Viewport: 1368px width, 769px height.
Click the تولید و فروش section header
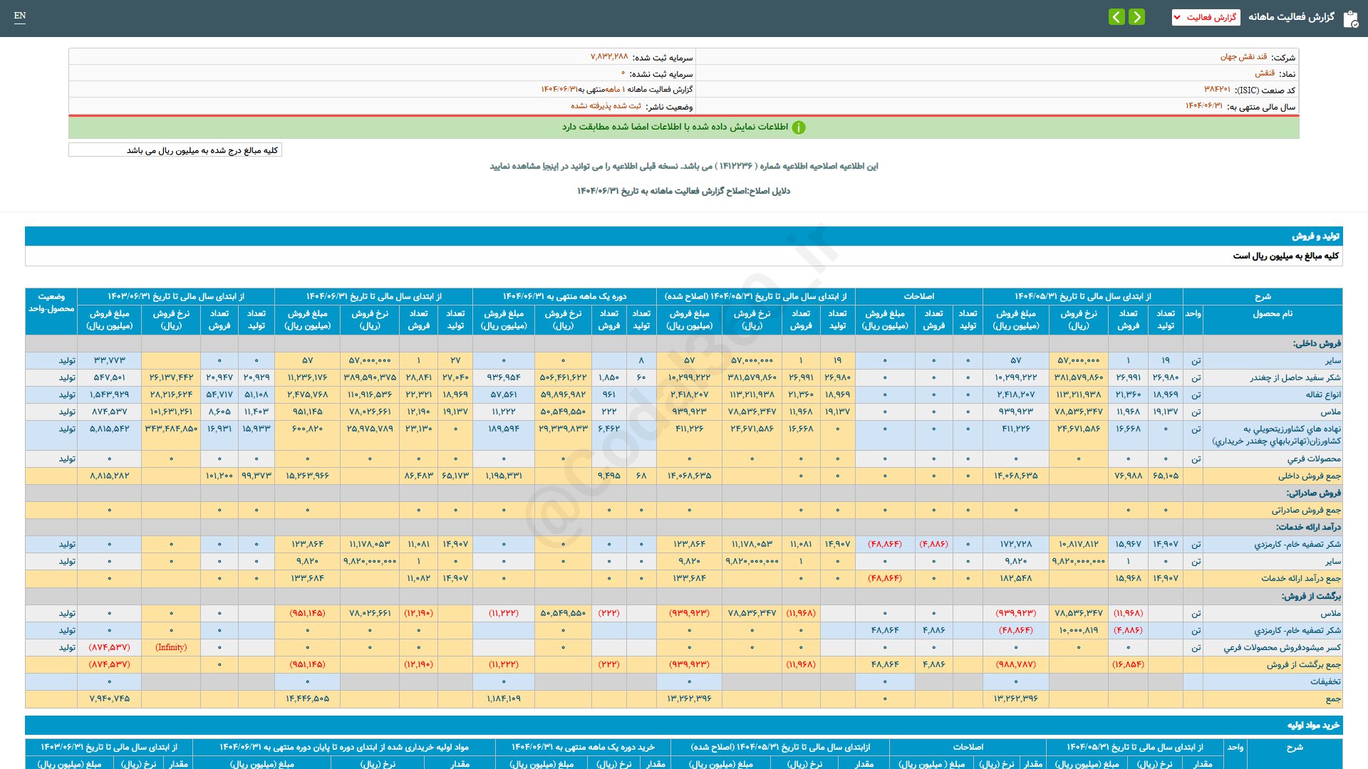pos(1315,236)
